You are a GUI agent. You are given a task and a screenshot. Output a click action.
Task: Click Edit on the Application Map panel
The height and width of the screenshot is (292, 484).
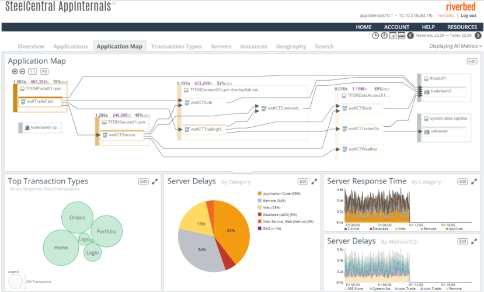[472, 61]
